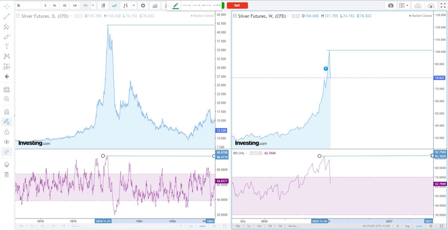Load chart layout from cloud
Viewport: 448px width, 230px height.
click(x=418, y=6)
